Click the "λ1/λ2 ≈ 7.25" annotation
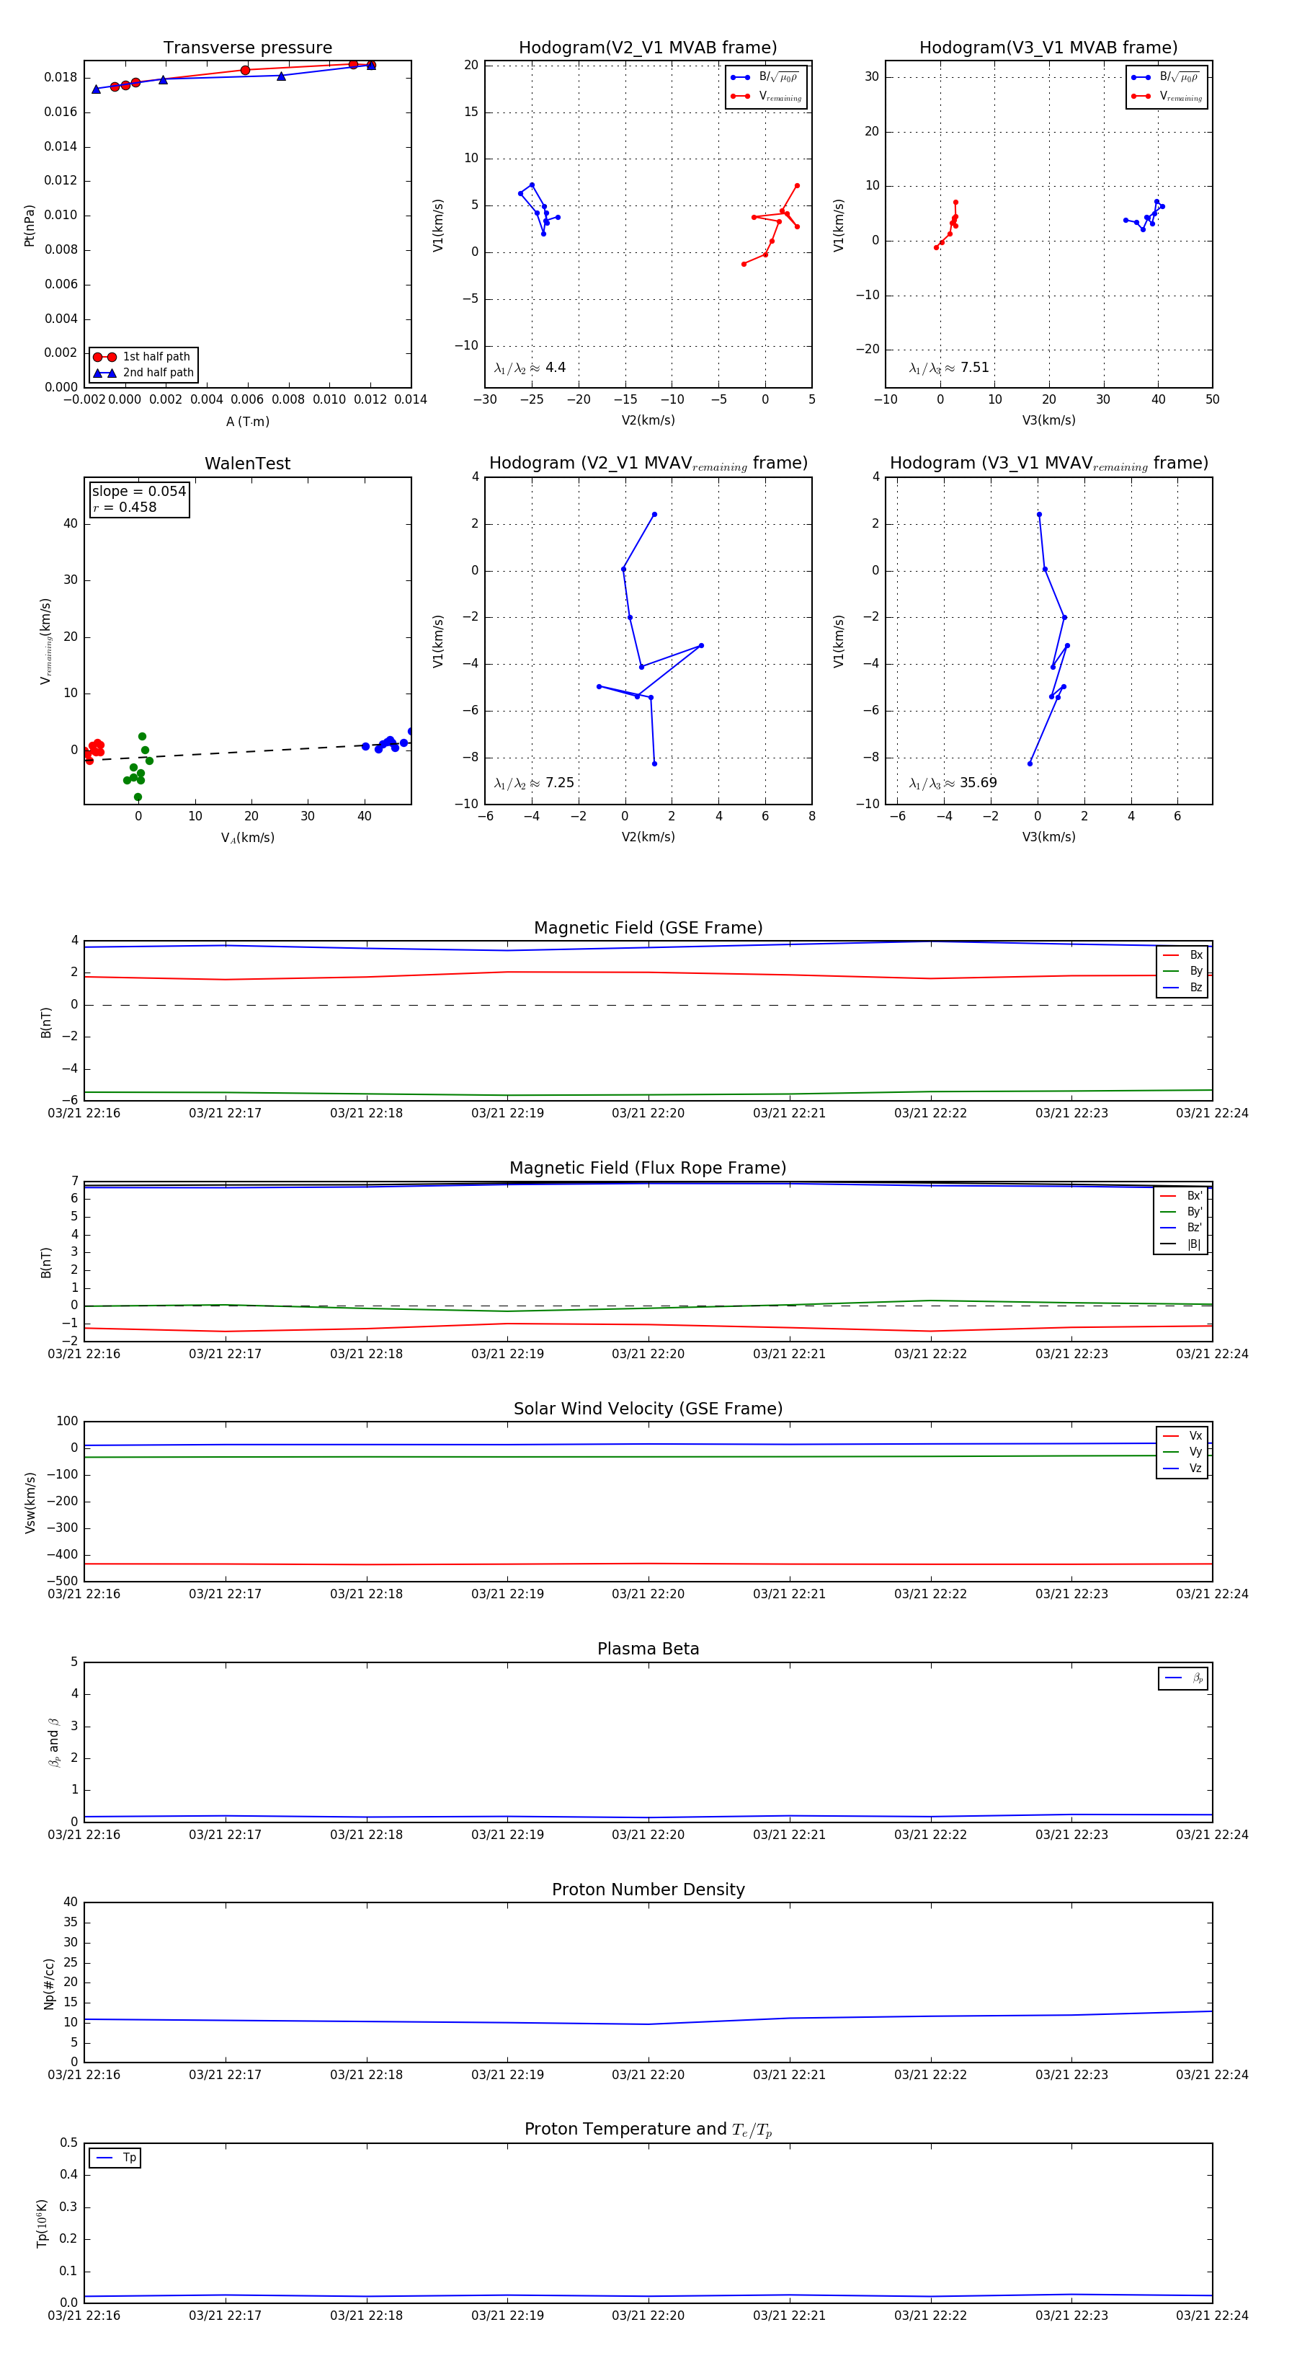Image resolution: width=1297 pixels, height=2379 pixels. (x=533, y=783)
